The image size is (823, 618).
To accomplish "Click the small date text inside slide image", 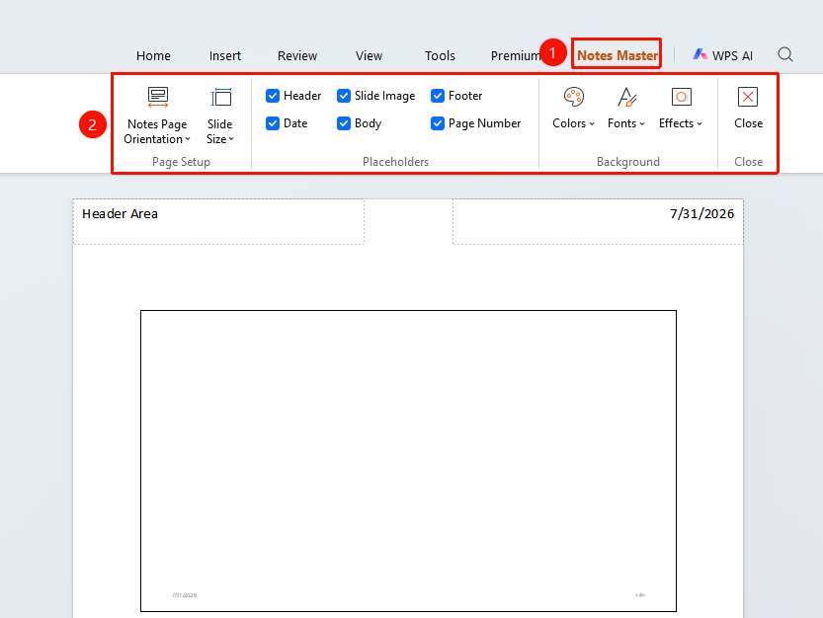I will (184, 595).
